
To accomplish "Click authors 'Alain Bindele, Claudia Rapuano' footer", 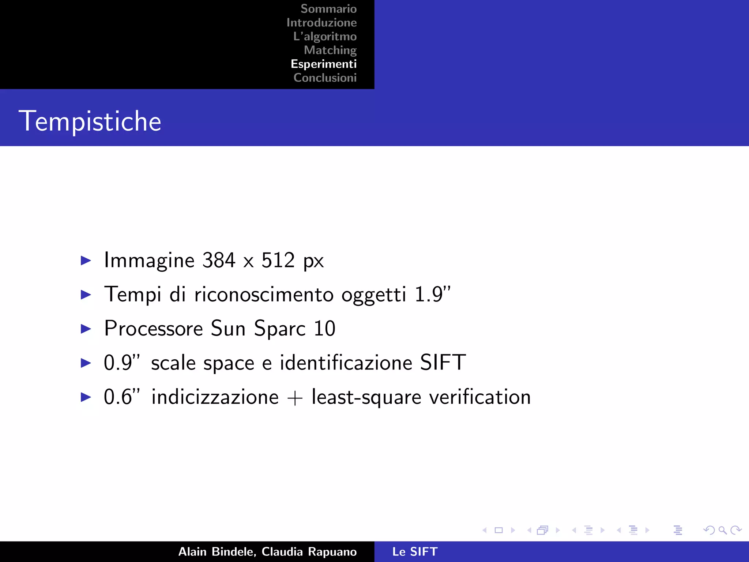I will [267, 551].
